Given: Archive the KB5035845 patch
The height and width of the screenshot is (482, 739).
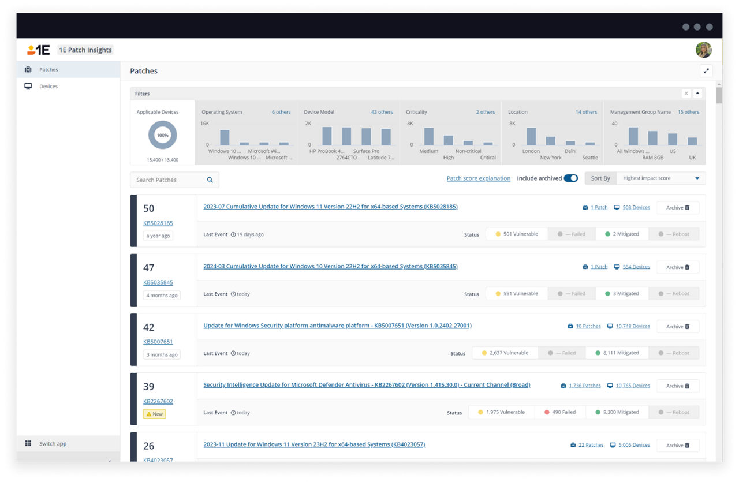Looking at the screenshot, I should [x=678, y=267].
